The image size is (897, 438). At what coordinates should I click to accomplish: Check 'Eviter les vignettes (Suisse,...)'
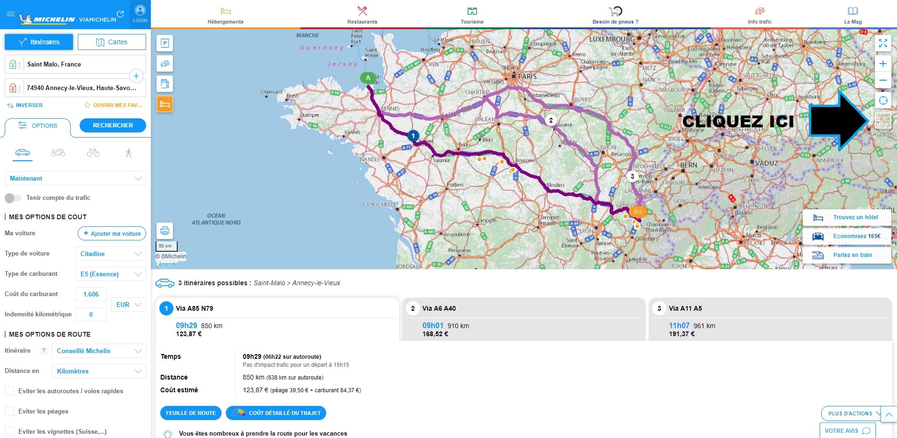coord(9,431)
